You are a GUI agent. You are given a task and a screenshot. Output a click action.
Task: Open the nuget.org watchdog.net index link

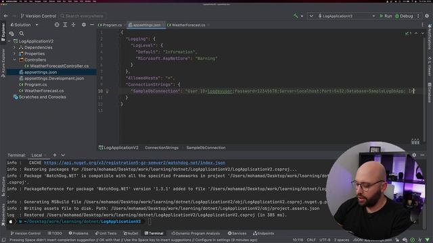[135, 163]
